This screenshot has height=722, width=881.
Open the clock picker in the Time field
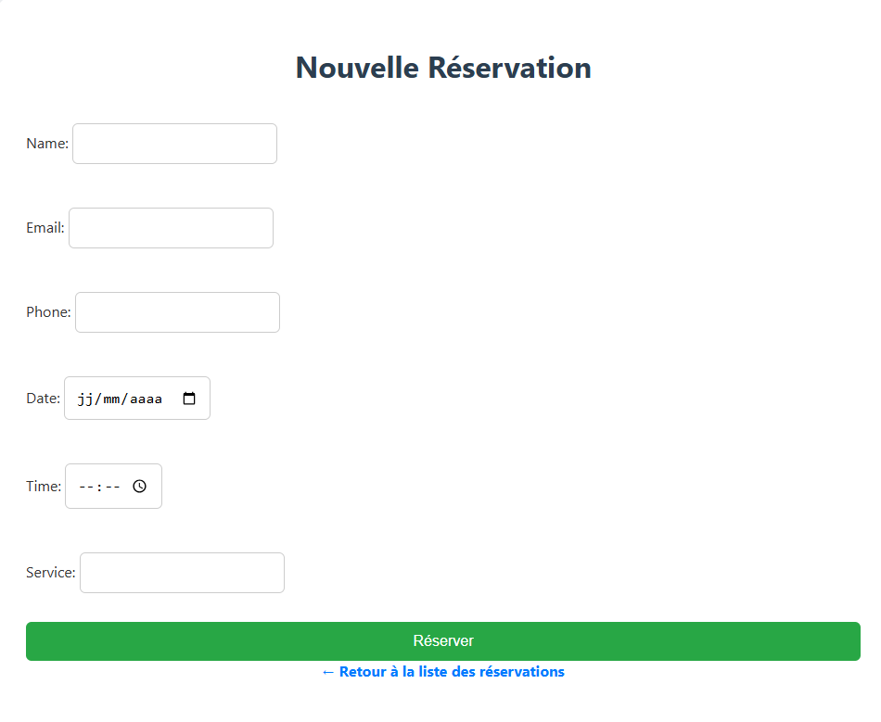tap(140, 486)
